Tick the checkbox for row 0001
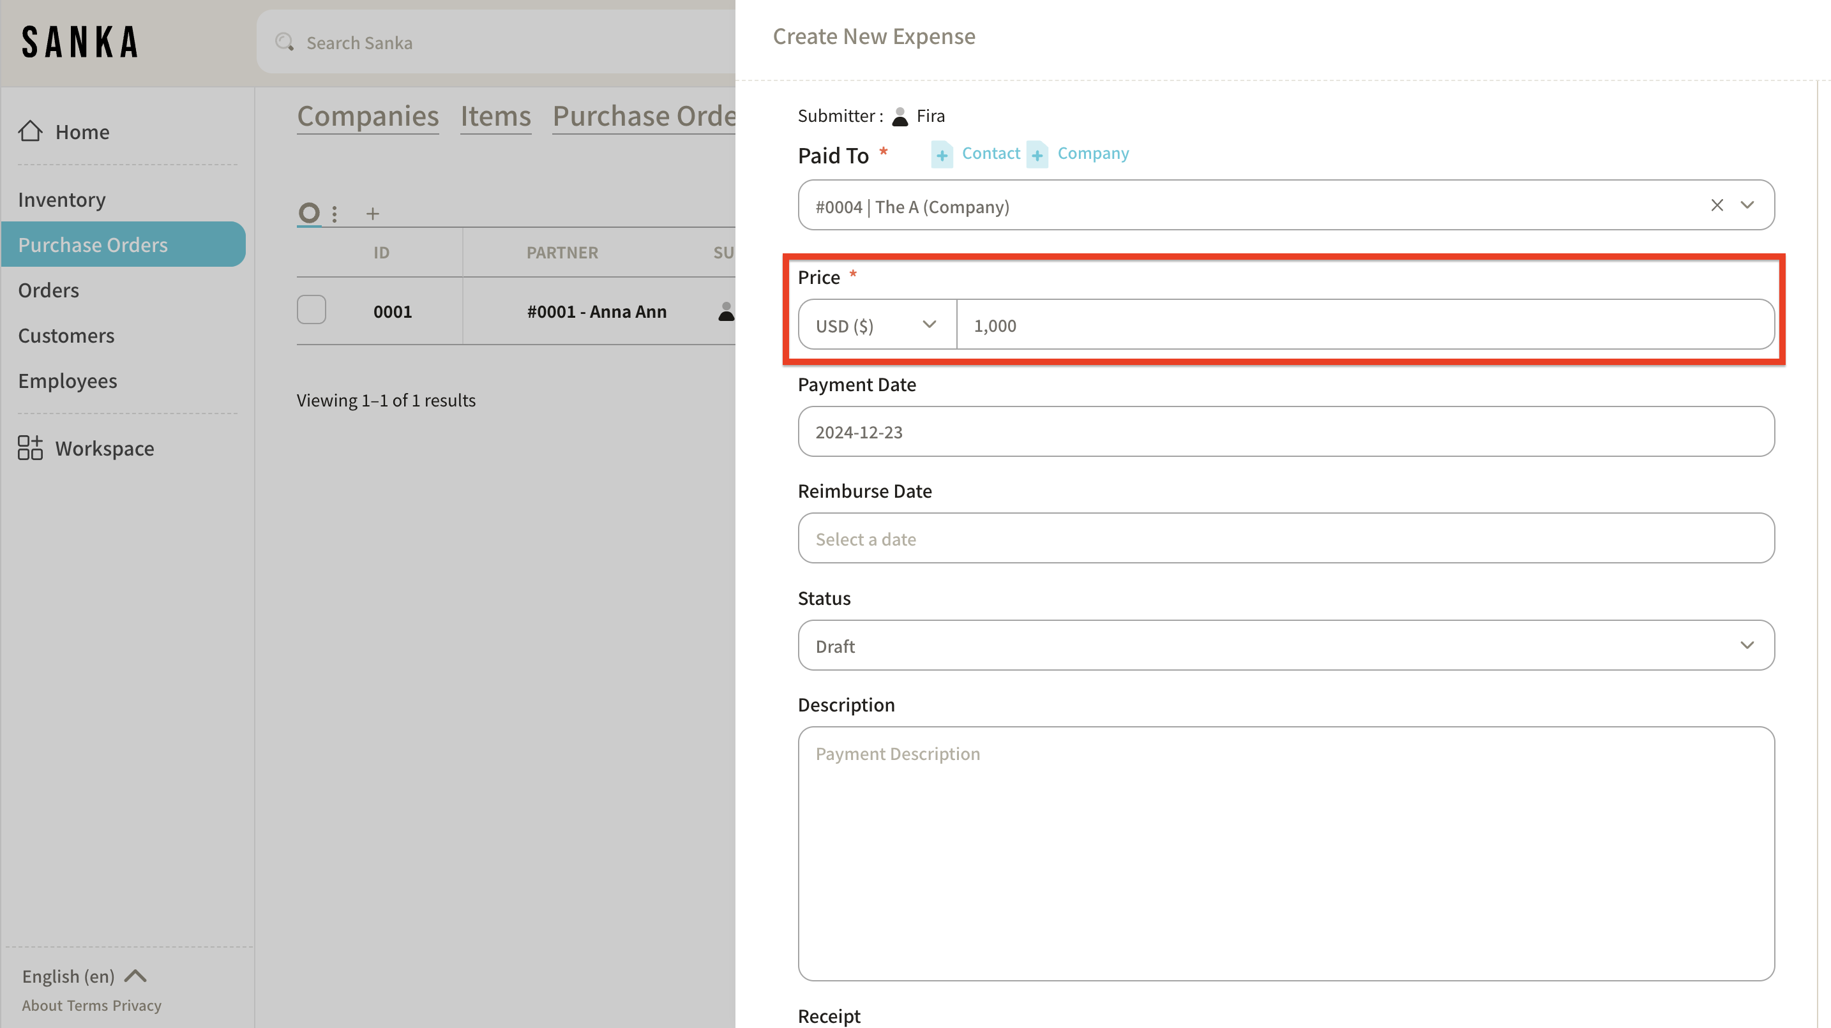This screenshot has width=1831, height=1028. click(312, 309)
